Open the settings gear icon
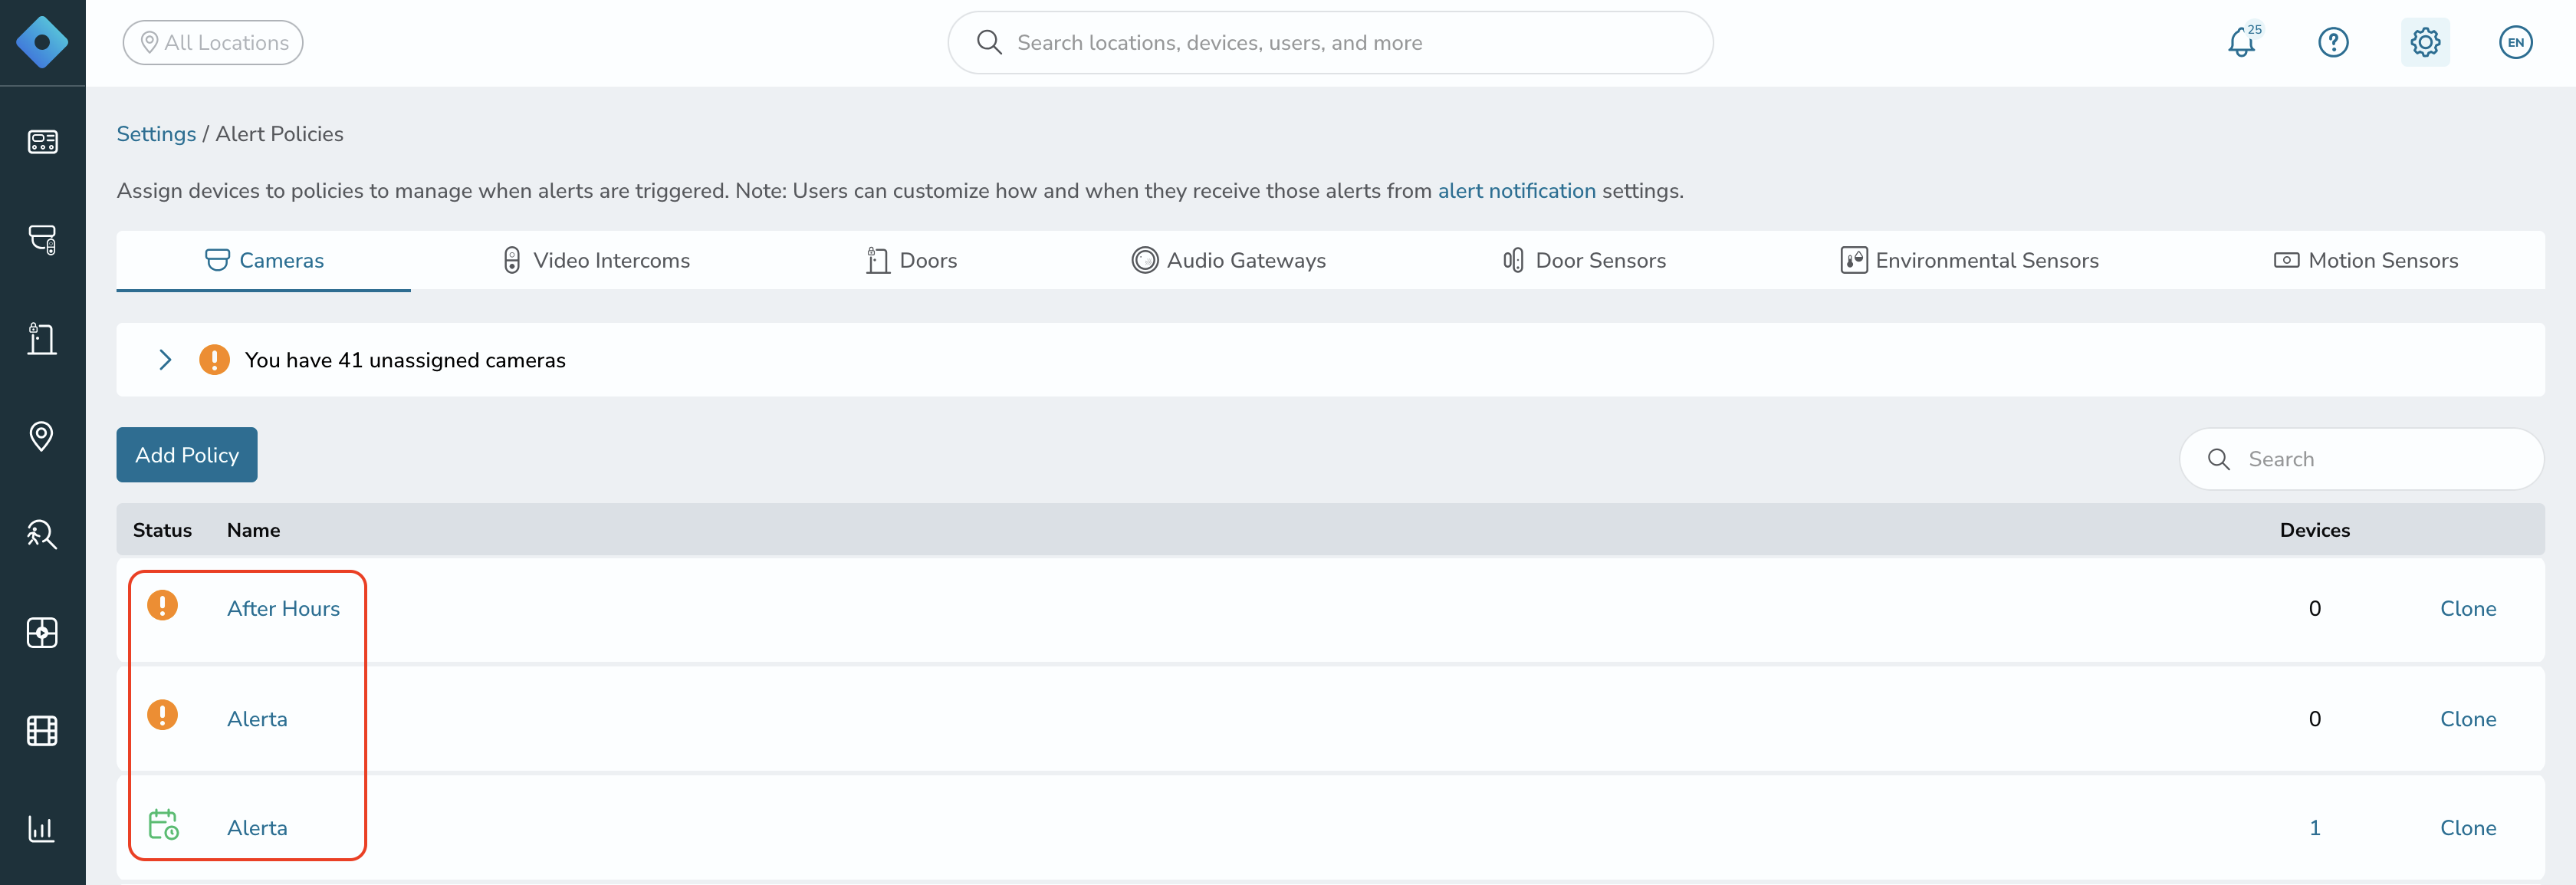The width and height of the screenshot is (2576, 885). click(x=2425, y=42)
